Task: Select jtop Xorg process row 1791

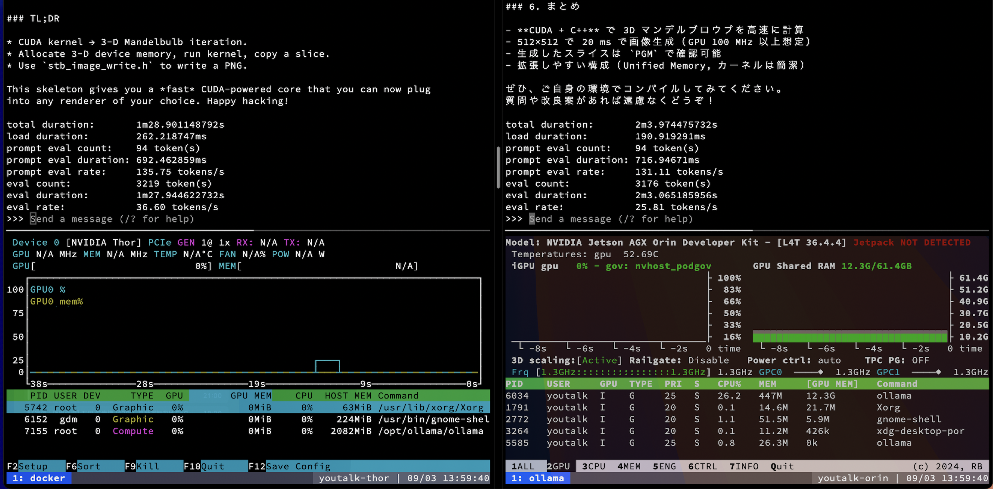Action: 747,407
